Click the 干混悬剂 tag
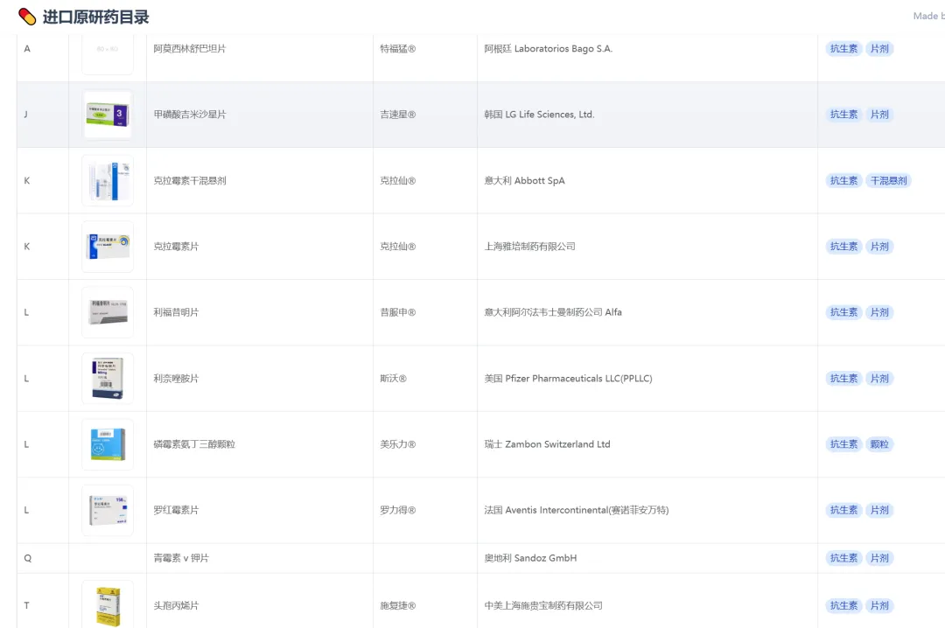The width and height of the screenshot is (945, 628). (x=888, y=180)
